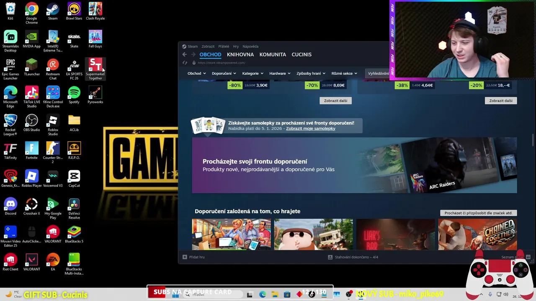Open the Roblox Studio desktop icon

53,125
